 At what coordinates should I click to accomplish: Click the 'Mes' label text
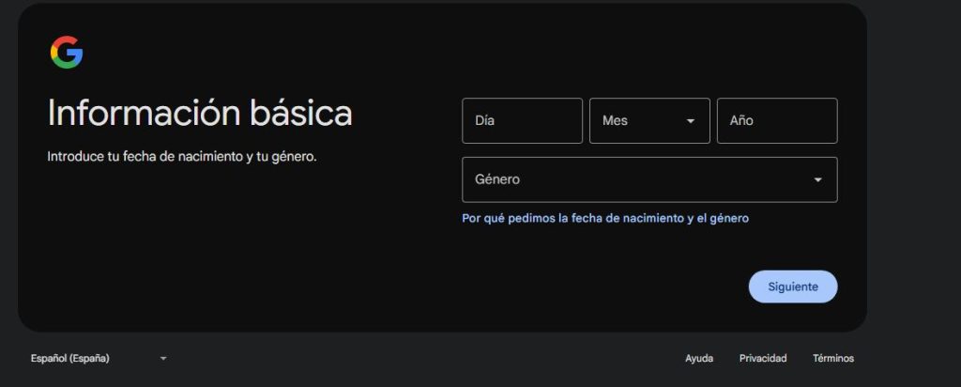[x=615, y=121]
